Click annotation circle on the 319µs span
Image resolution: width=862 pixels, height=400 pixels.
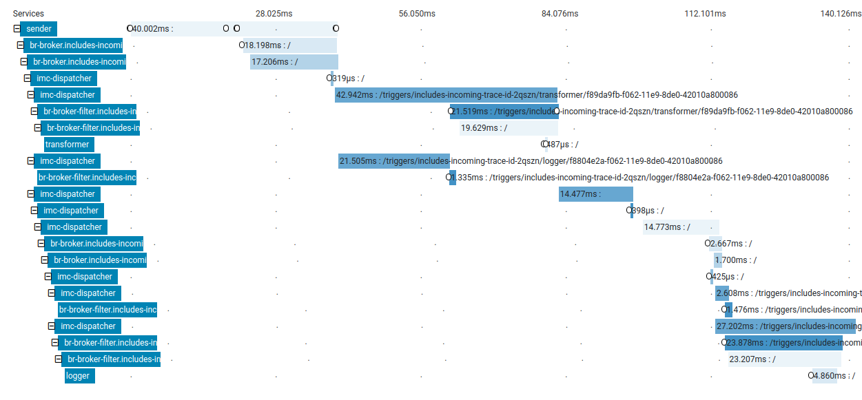click(329, 78)
